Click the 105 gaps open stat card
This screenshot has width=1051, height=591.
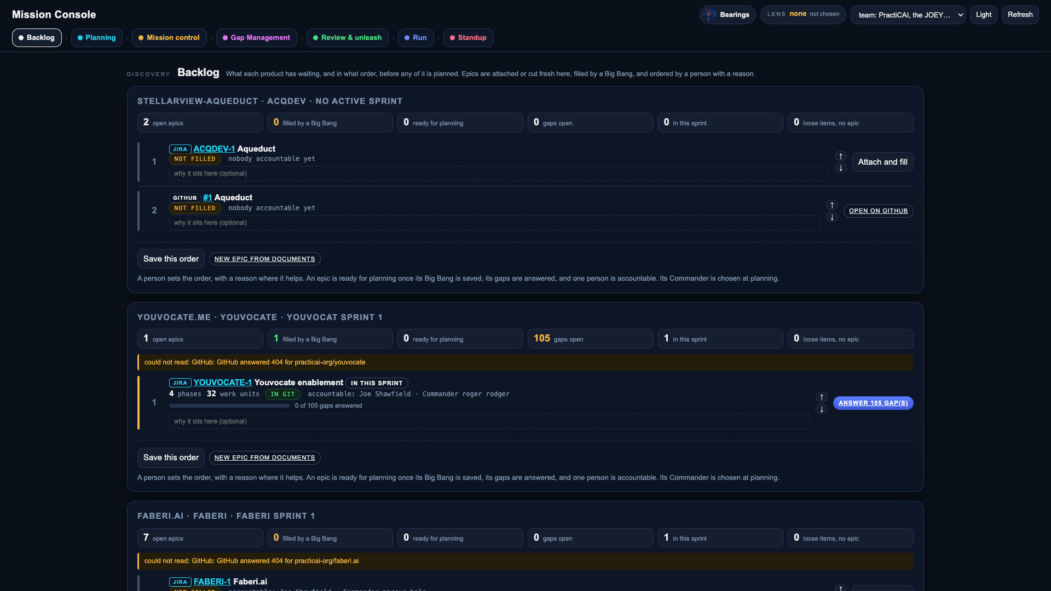point(590,339)
